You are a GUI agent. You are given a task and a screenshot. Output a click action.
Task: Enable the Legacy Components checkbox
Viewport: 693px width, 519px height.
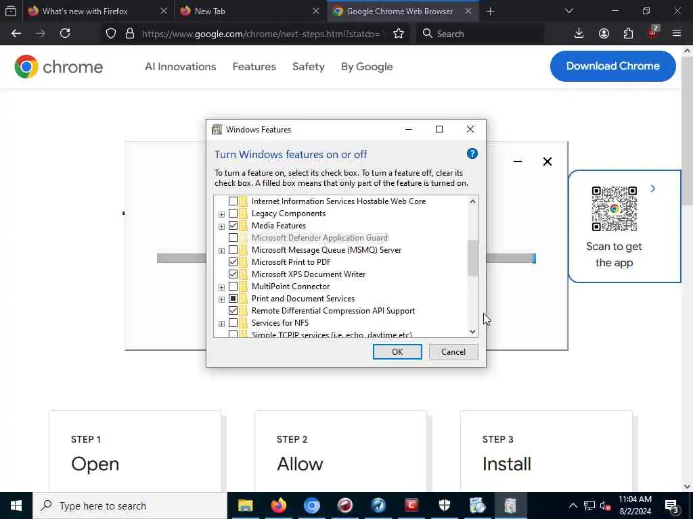point(233,214)
